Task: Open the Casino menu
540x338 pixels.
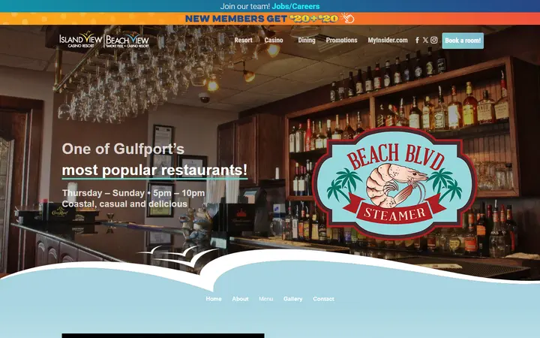Action: click(x=274, y=41)
